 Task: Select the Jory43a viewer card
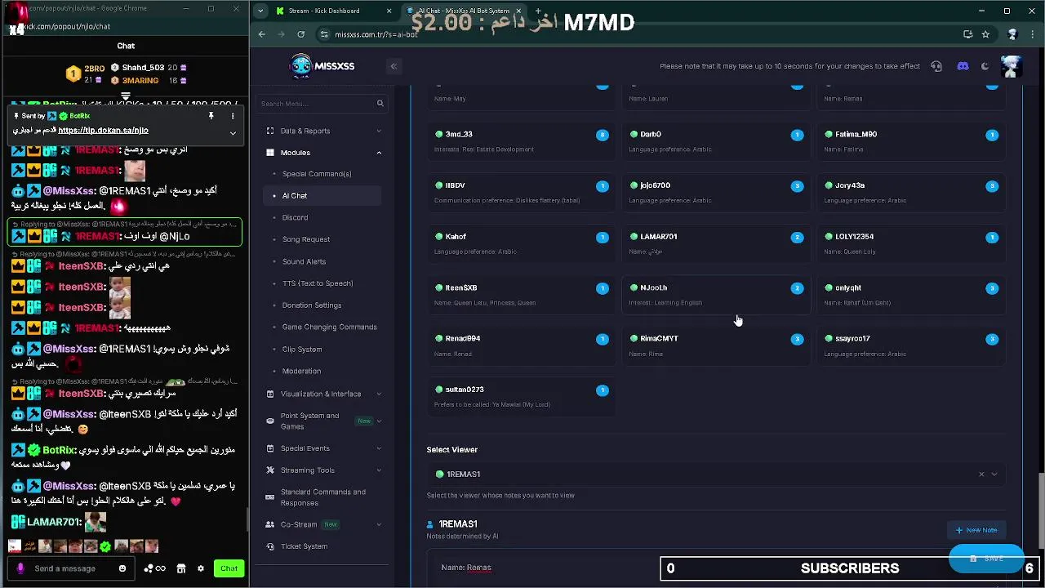[911, 193]
